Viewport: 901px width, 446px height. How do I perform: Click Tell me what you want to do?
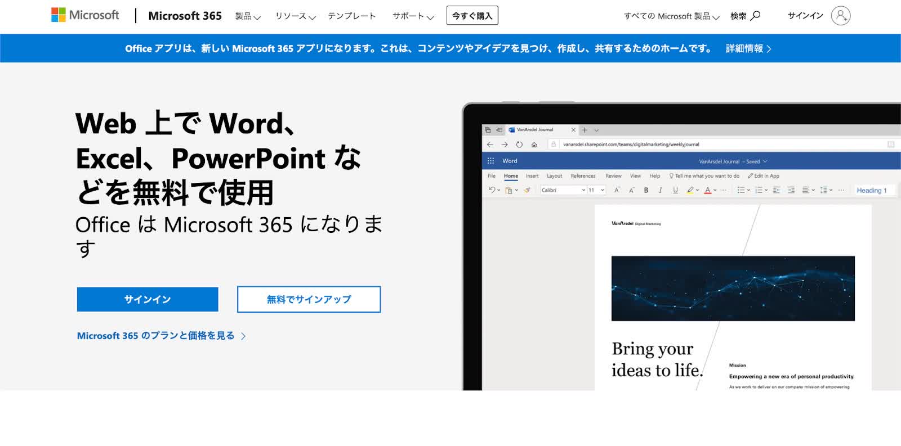click(x=704, y=176)
